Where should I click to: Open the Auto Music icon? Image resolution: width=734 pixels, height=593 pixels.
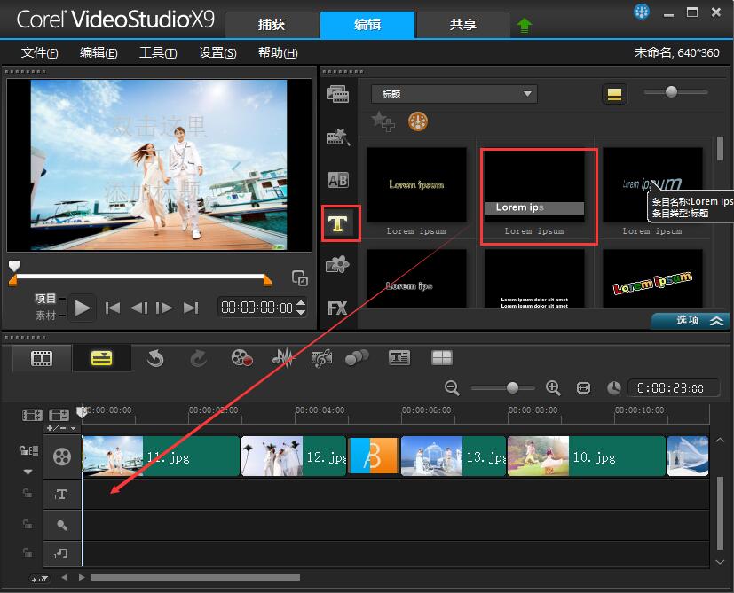tap(322, 358)
